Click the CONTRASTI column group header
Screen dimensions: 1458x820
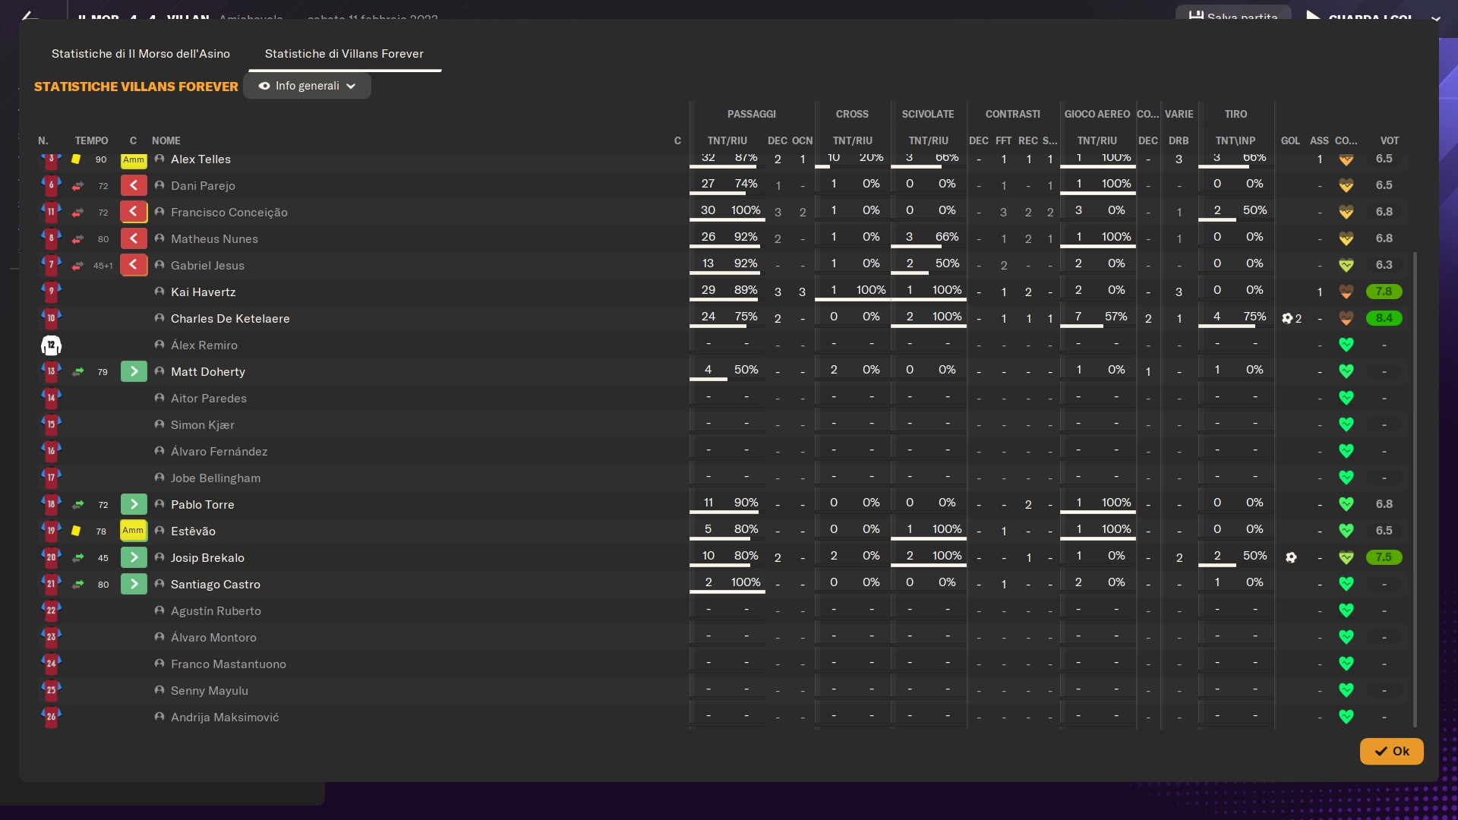[1012, 114]
